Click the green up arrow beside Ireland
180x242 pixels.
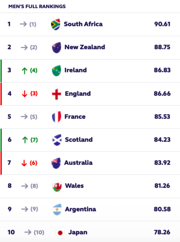24,71
